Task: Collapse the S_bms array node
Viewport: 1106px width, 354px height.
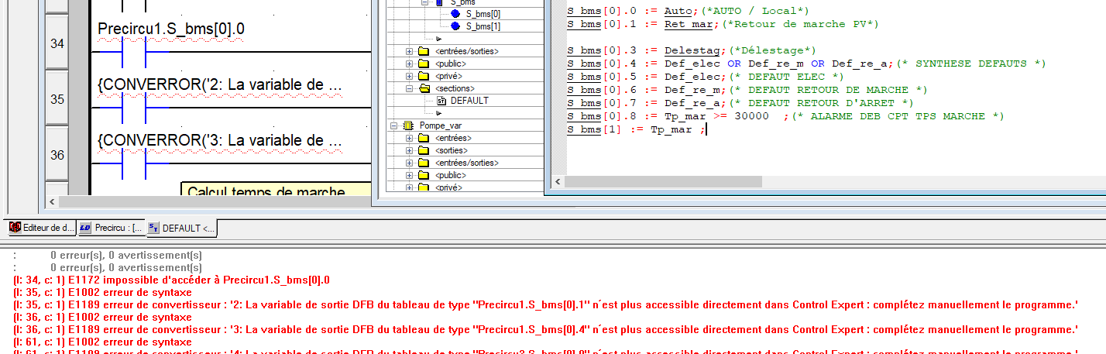Action: (x=424, y=3)
